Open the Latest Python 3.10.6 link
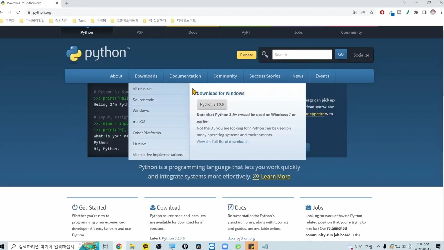Screen dimensions: 444x250 173,238
